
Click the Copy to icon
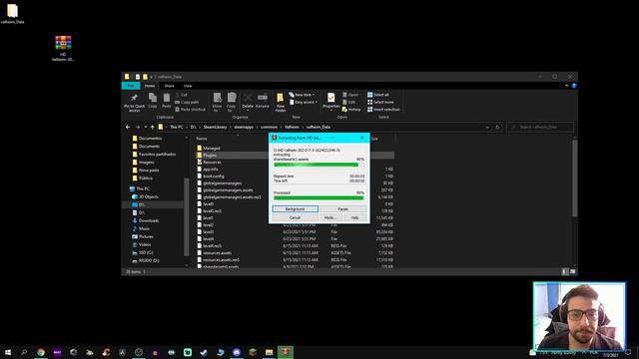(x=231, y=102)
